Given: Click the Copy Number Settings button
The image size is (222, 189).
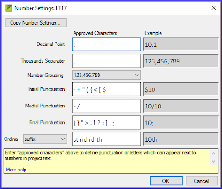Looking at the screenshot, I should tap(36, 23).
